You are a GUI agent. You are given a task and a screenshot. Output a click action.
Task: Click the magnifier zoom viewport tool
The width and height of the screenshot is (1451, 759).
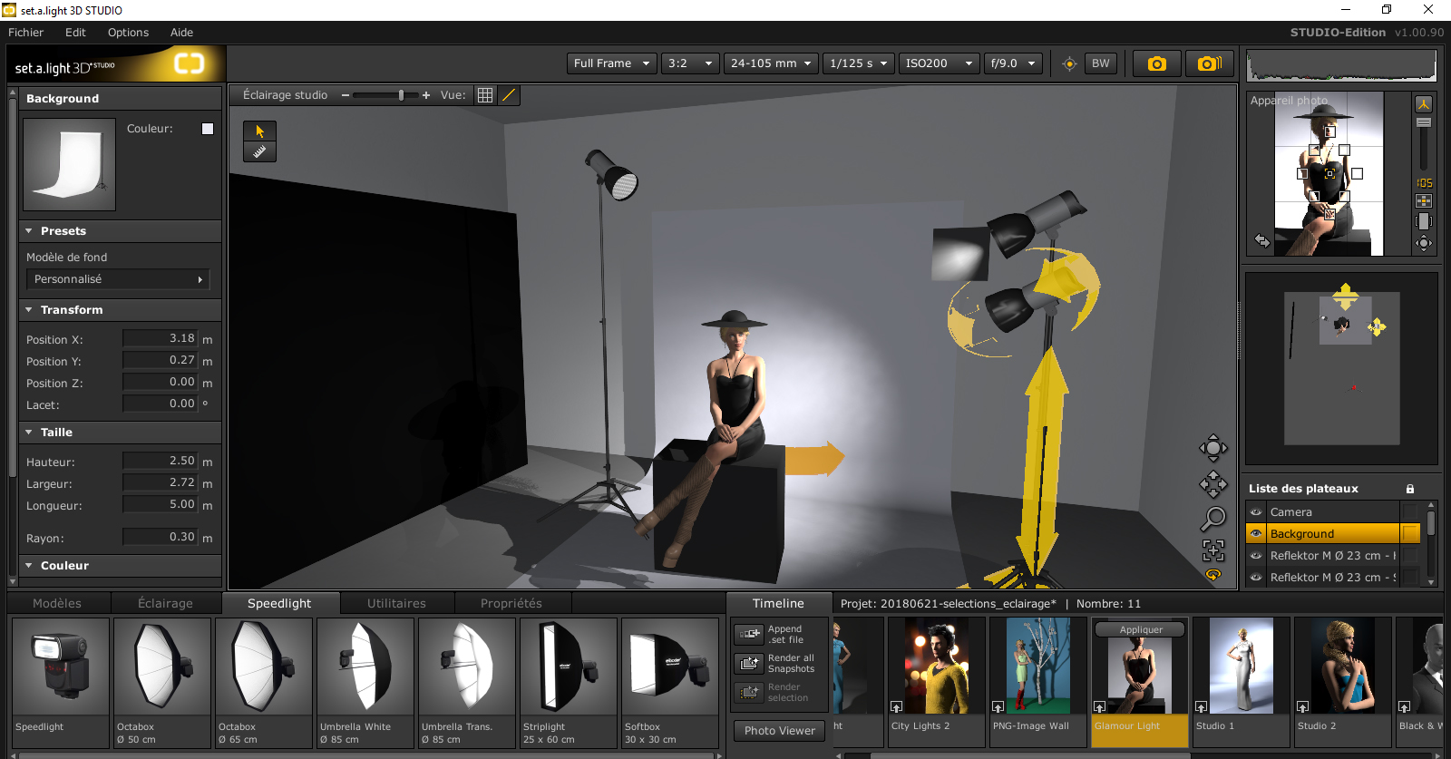[x=1213, y=519]
